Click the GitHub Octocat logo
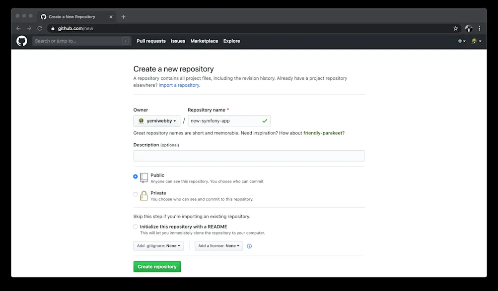 coord(21,41)
